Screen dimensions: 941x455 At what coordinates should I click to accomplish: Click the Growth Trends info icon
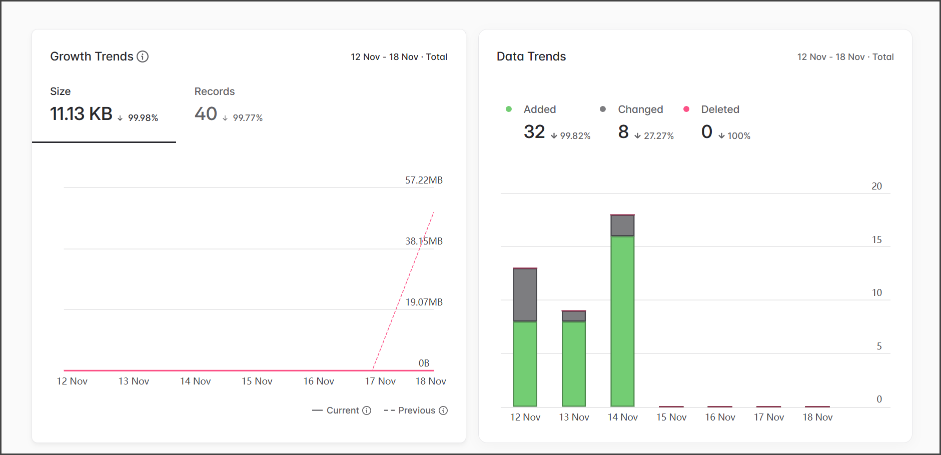tap(143, 56)
